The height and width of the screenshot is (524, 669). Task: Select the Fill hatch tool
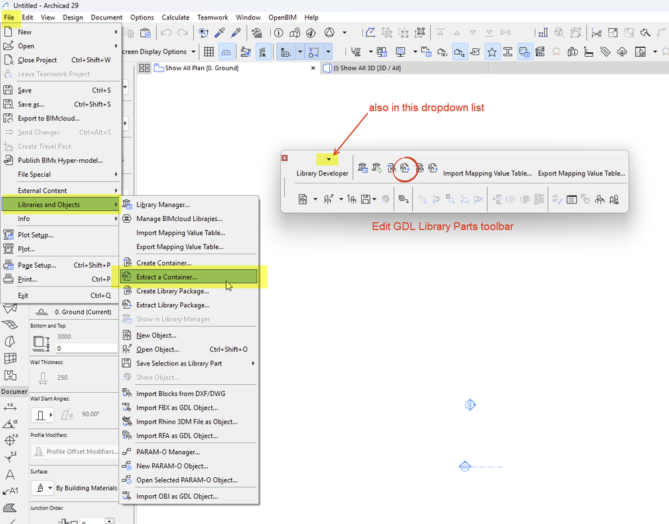point(10,507)
